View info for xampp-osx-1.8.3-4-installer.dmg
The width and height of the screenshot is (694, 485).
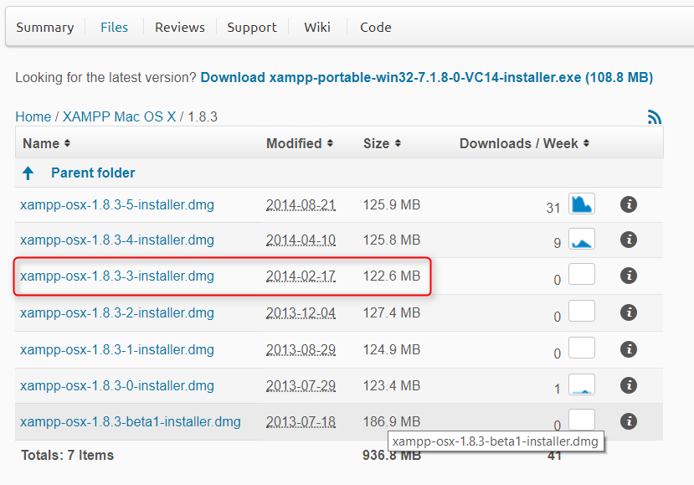click(x=629, y=240)
